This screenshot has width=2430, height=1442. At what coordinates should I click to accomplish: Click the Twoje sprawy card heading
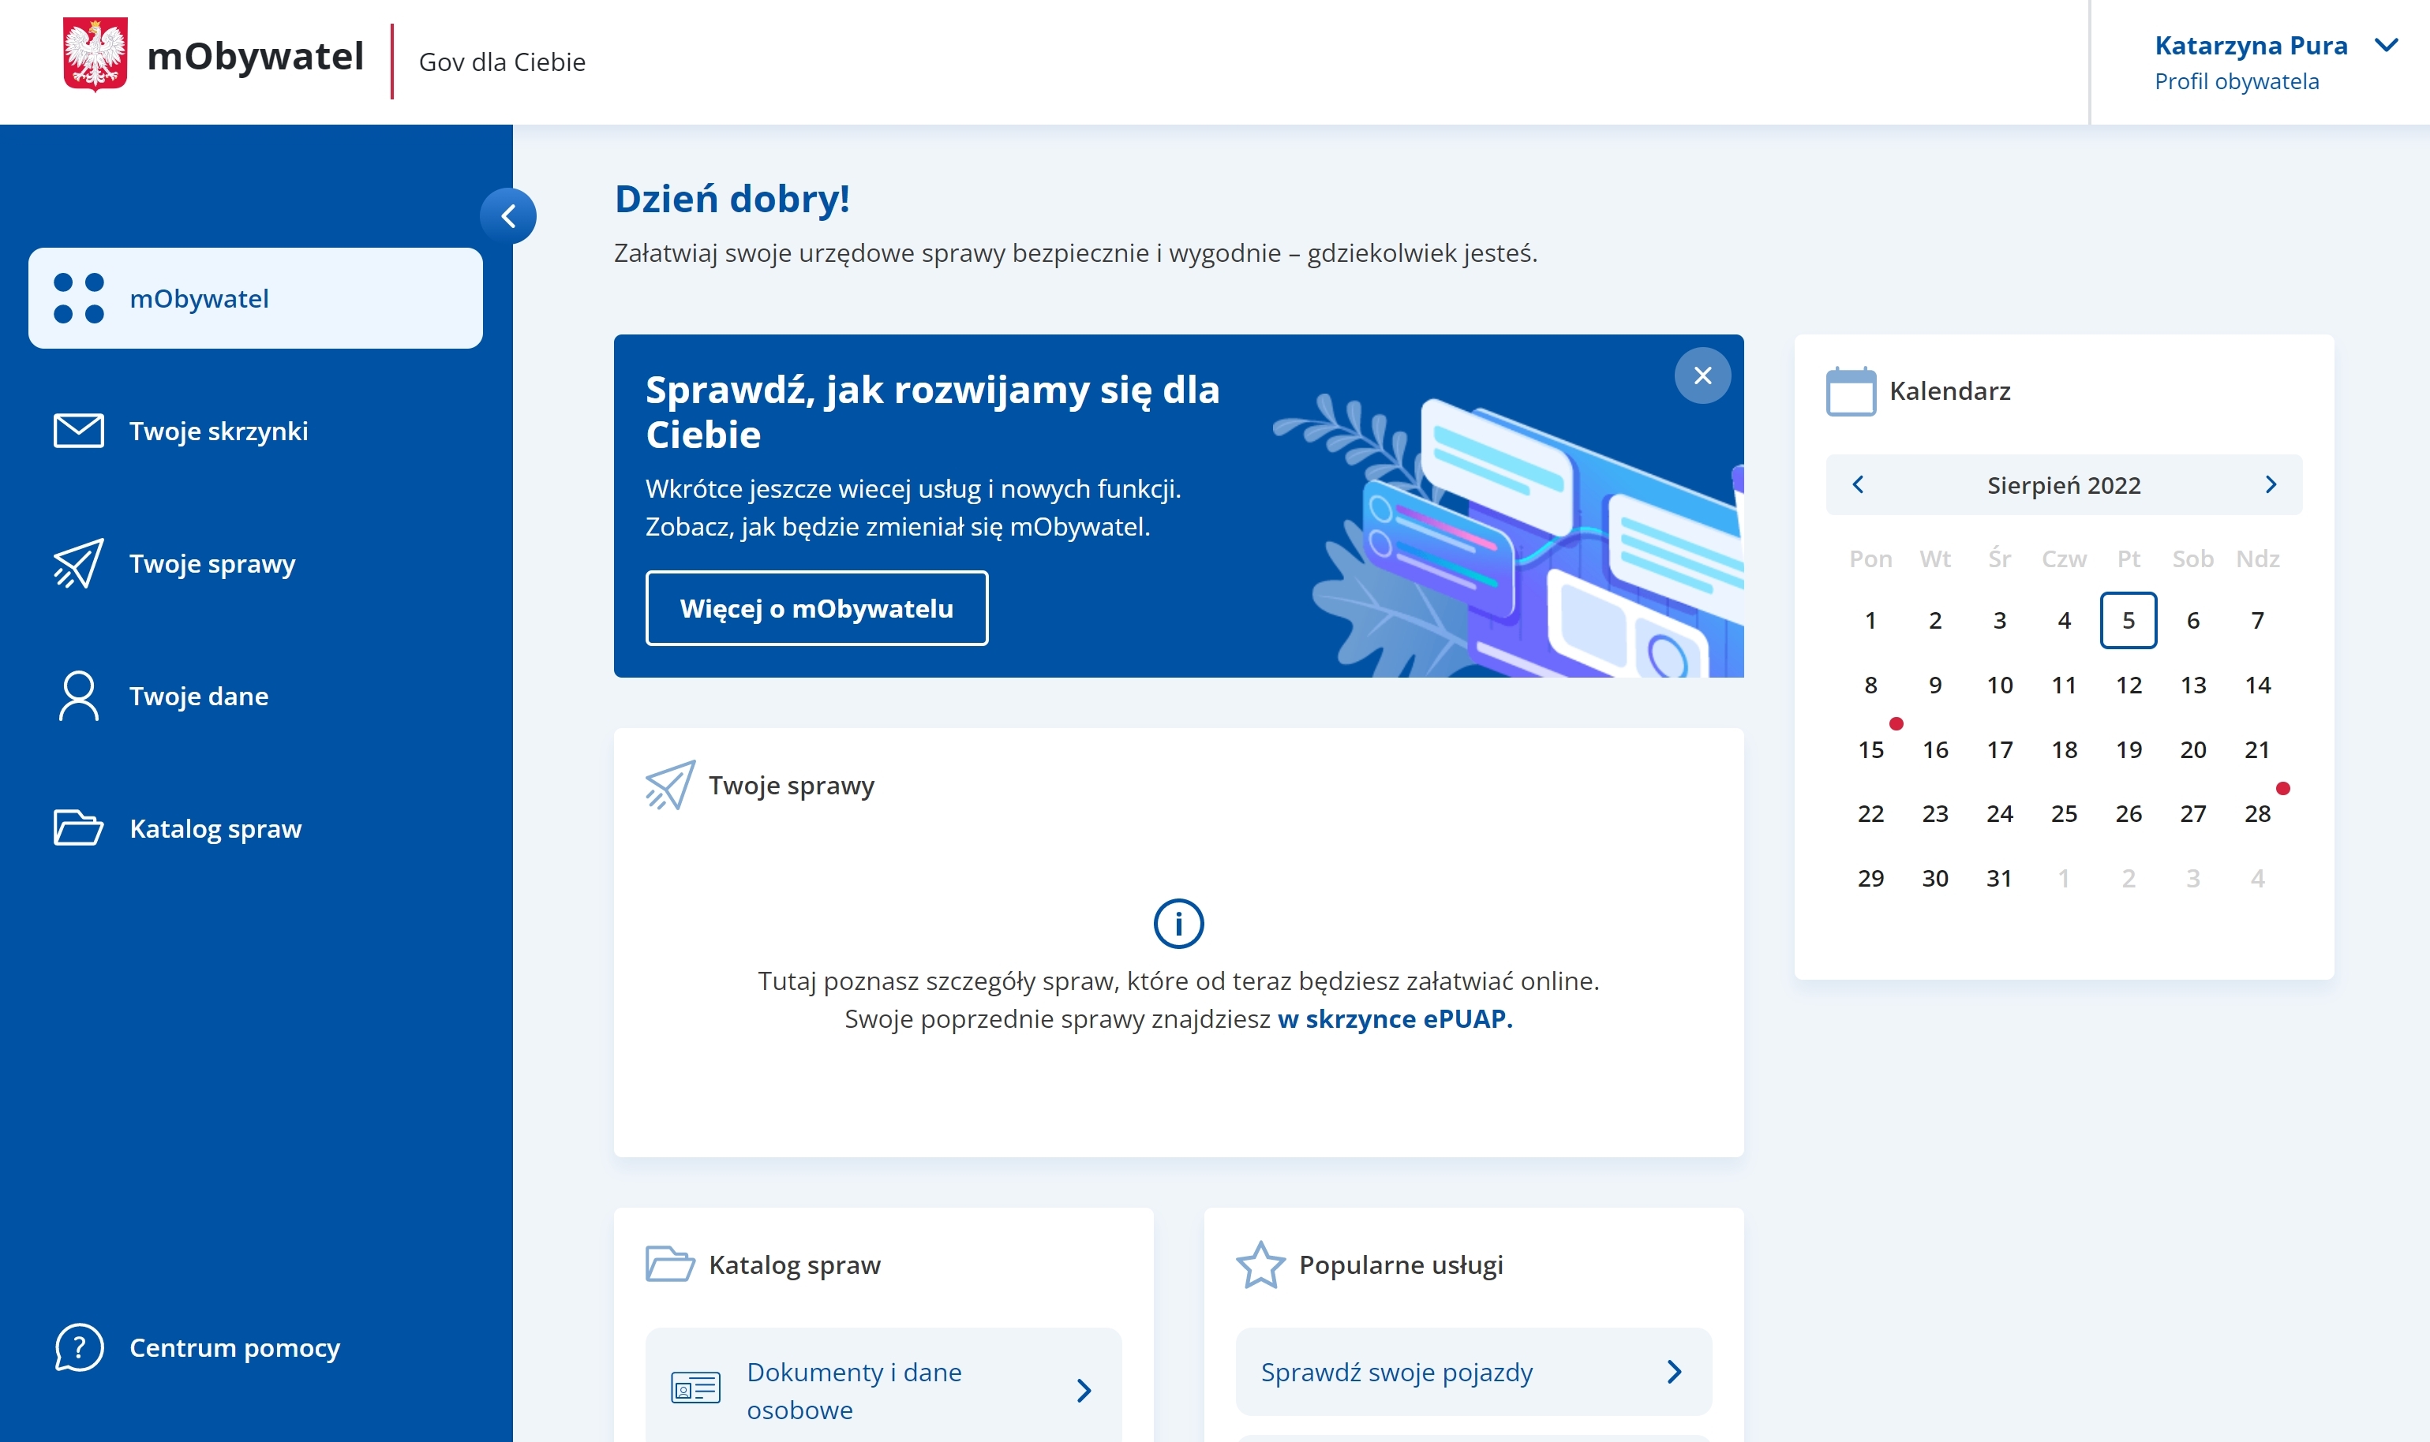(792, 785)
